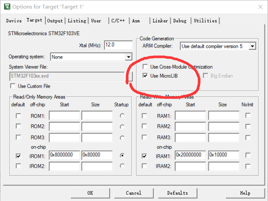Screen dimensions: 268x201
Task: Enable NoInit for IRAM2
Action: [248, 166]
